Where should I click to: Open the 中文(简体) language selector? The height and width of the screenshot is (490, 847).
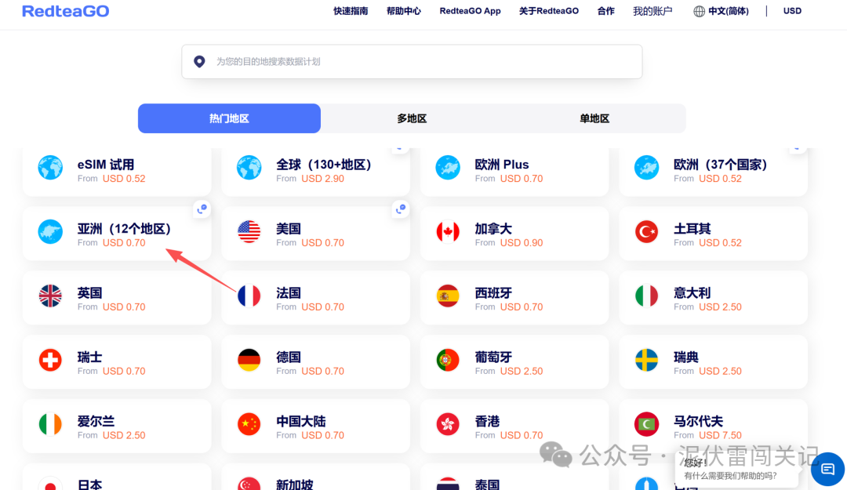(x=728, y=11)
